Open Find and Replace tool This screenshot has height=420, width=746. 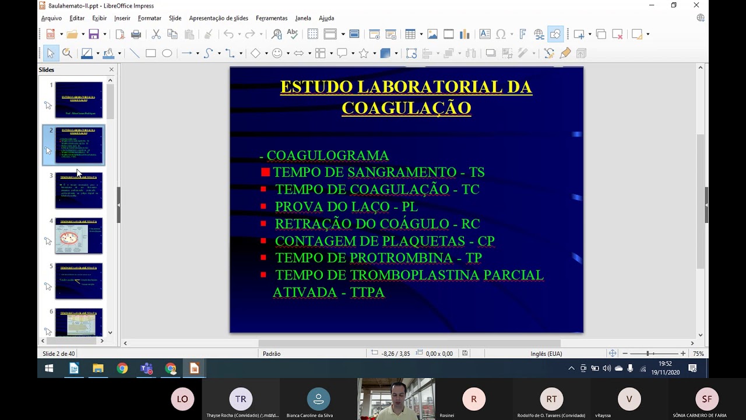coord(277,34)
